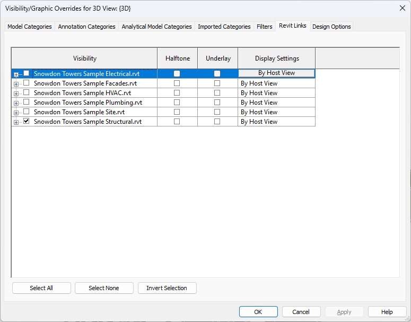Expand the Snowdon Towers Sample HVAC.rvt node
Image resolution: width=411 pixels, height=322 pixels.
coord(16,94)
